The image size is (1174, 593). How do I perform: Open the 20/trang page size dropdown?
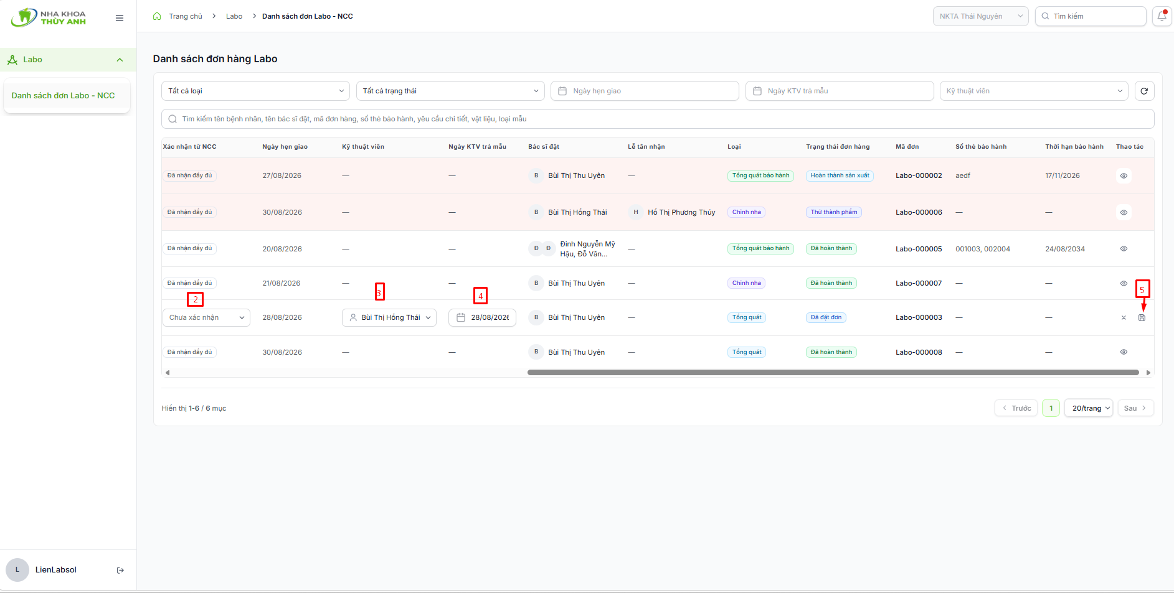click(x=1089, y=408)
